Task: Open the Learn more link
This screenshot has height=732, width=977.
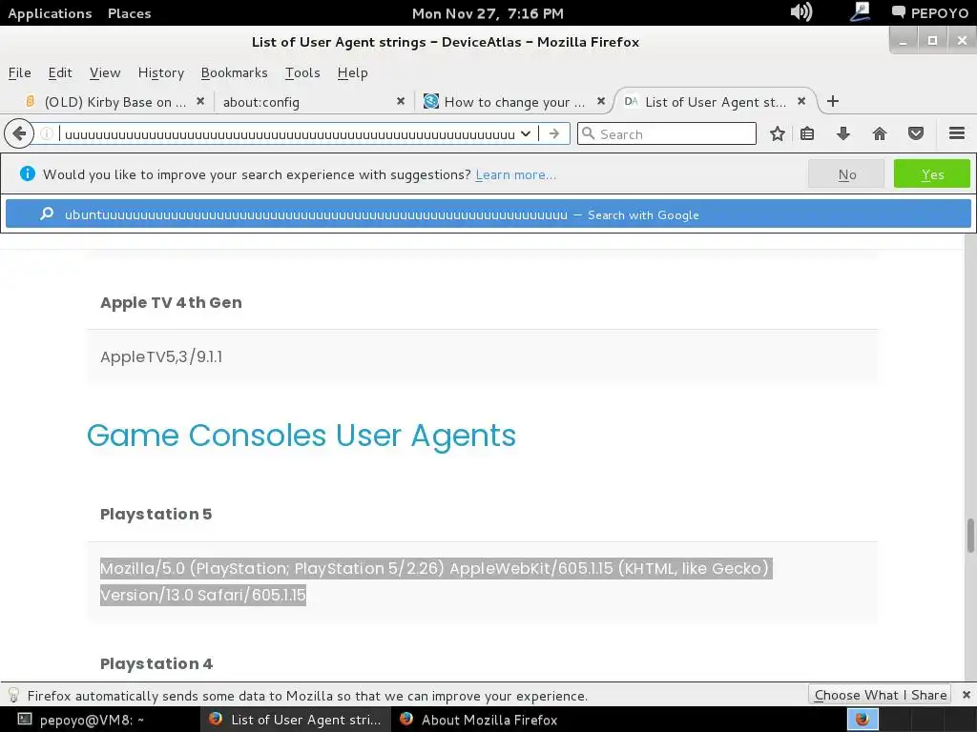Action: click(x=515, y=175)
